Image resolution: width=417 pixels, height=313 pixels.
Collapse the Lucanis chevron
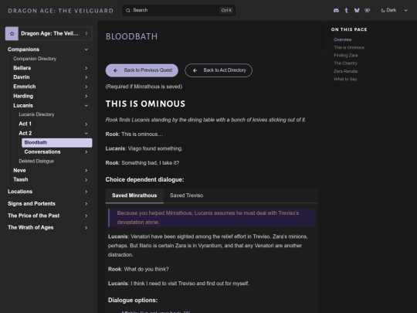[x=86, y=106]
